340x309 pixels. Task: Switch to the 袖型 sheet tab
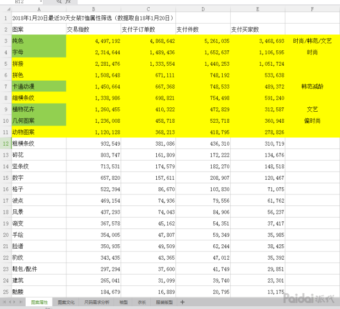click(123, 302)
